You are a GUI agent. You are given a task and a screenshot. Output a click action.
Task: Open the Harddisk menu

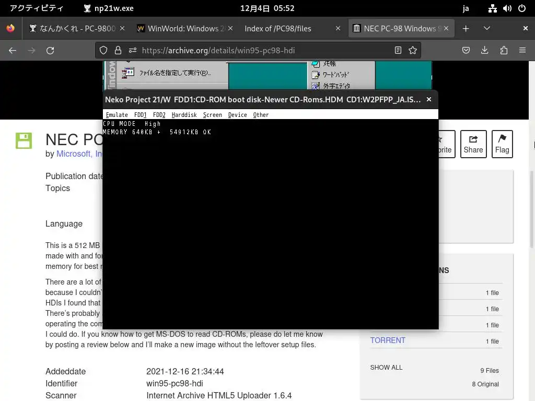click(x=184, y=115)
